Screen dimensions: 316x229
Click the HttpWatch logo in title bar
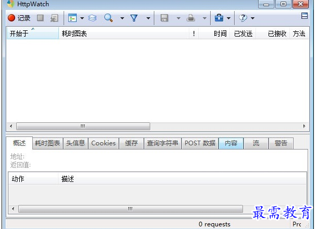[x=10, y=4]
